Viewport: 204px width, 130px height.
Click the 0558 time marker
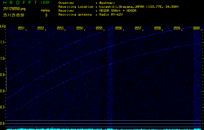158,28
